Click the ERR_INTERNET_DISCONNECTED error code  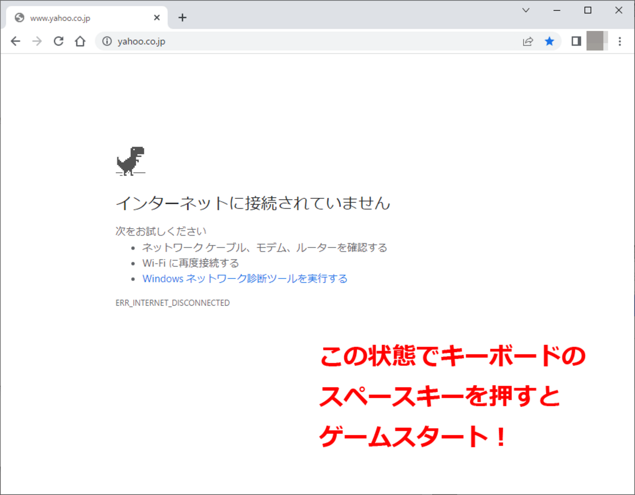(172, 303)
